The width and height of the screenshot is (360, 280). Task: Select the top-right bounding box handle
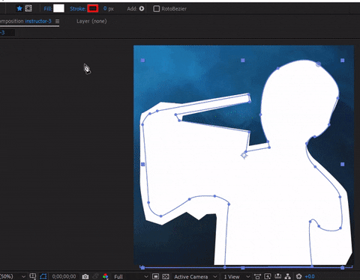343,61
